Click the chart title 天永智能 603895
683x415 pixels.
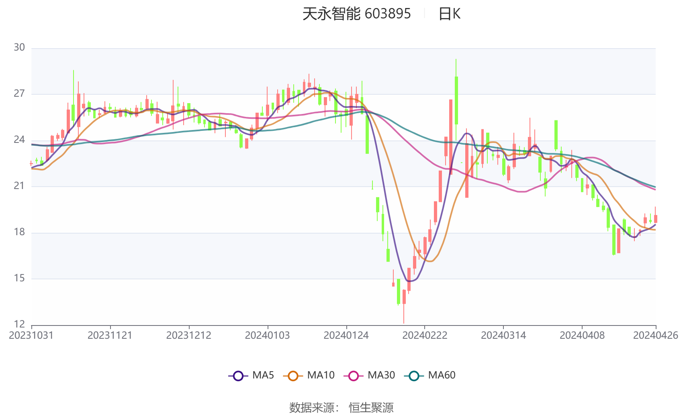(357, 14)
